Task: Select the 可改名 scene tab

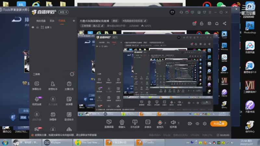Action: tap(62, 21)
